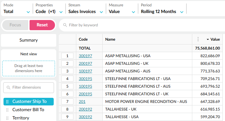Click the drag handle icon beside Territory
Image resolution: width=225 pixels, height=121 pixels.
[x=7, y=118]
